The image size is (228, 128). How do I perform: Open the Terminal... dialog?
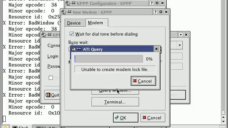(x=115, y=102)
